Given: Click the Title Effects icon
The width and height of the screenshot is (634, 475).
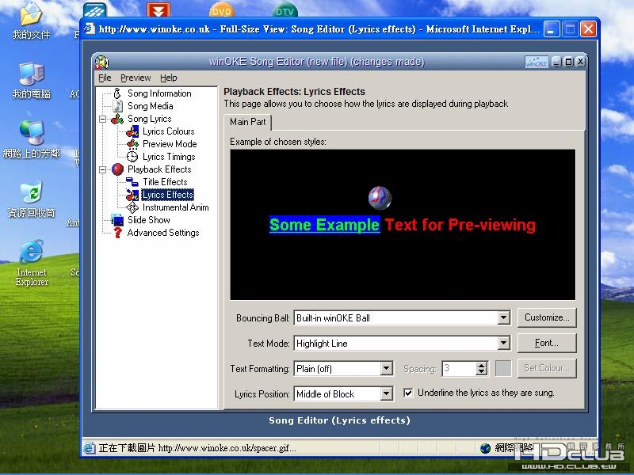Looking at the screenshot, I should pos(132,182).
